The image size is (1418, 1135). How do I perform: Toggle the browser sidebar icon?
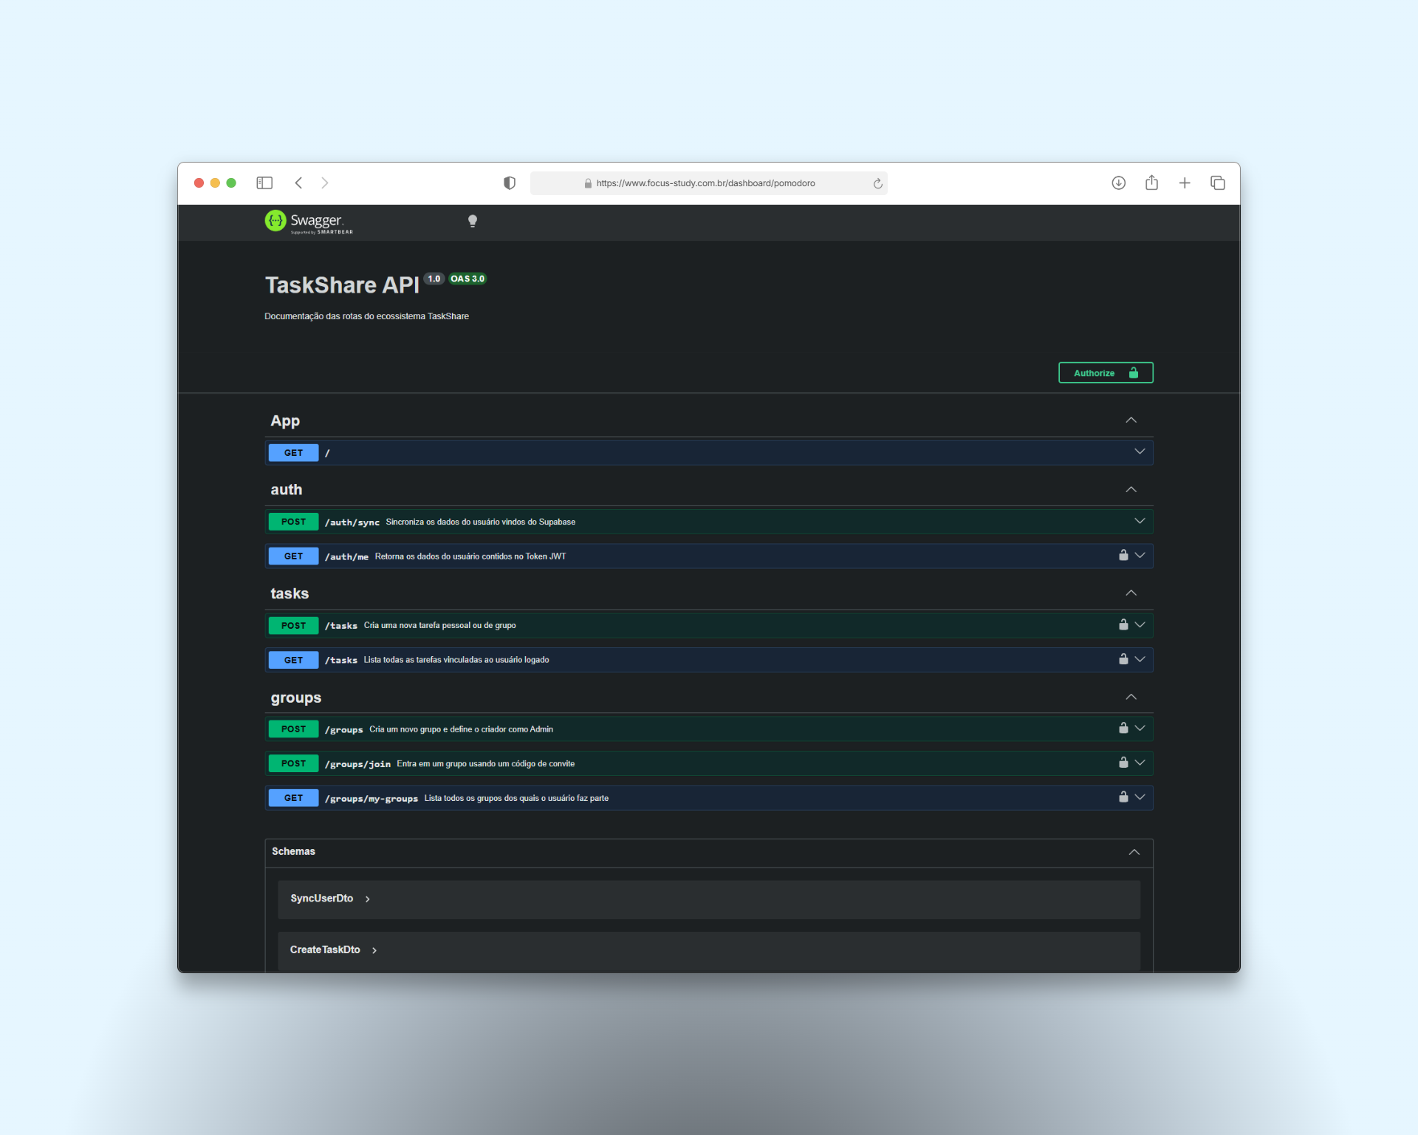264,183
